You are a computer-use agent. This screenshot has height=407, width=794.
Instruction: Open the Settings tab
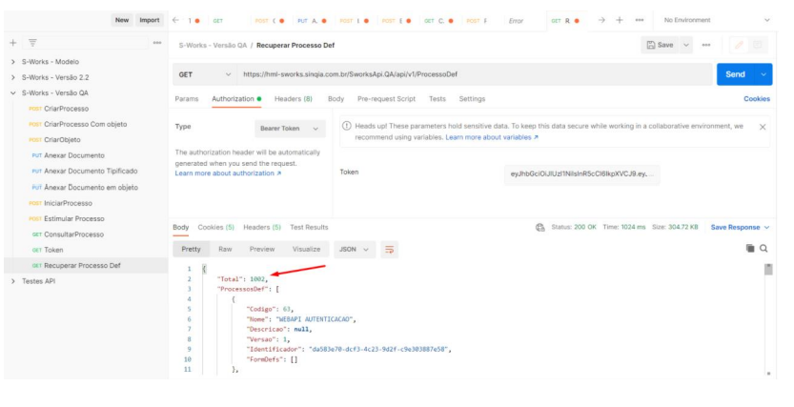tap(472, 99)
